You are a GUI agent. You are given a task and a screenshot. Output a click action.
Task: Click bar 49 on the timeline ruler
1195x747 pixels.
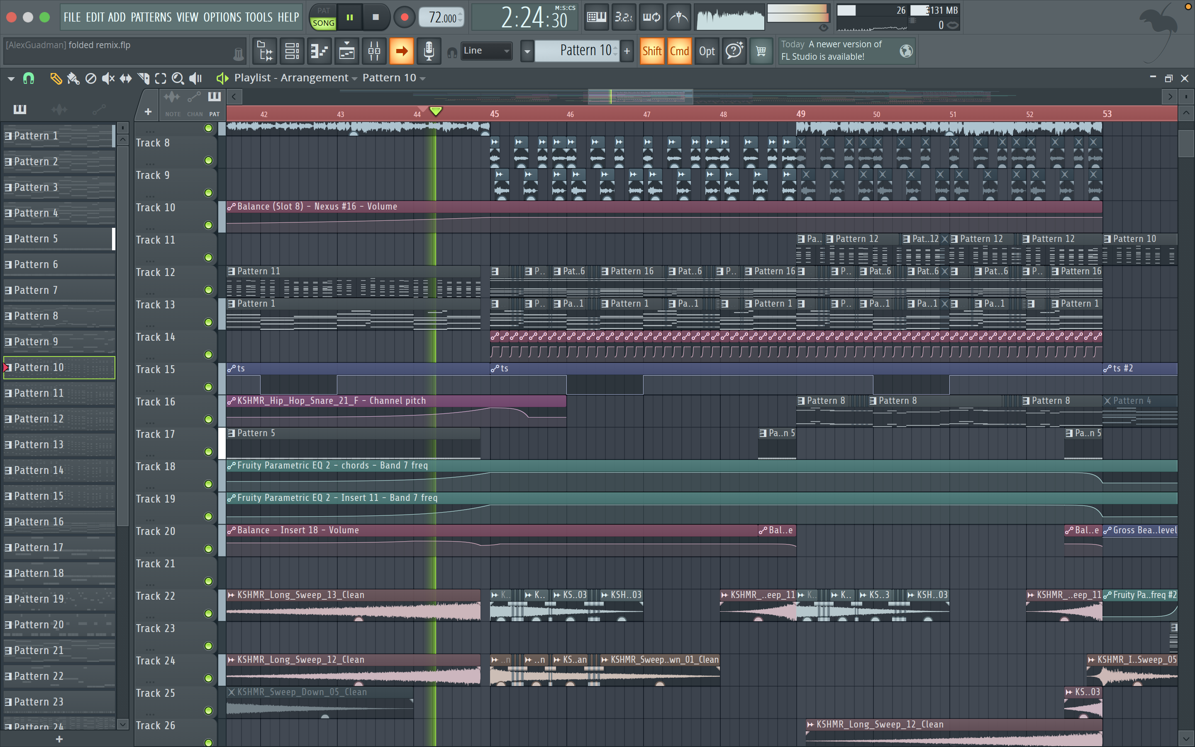pos(800,114)
